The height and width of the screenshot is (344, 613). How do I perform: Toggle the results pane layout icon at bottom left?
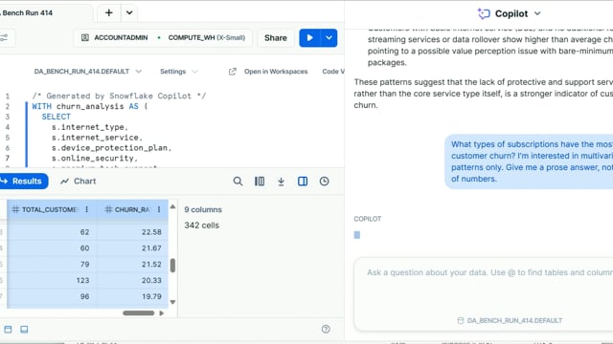(x=24, y=330)
